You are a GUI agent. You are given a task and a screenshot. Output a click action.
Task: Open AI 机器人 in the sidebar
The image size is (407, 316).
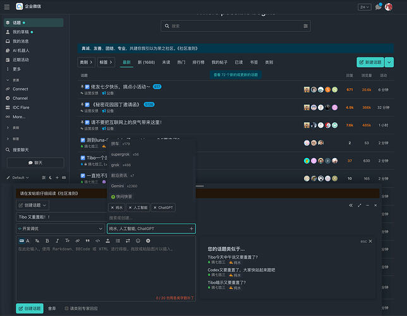33,51
